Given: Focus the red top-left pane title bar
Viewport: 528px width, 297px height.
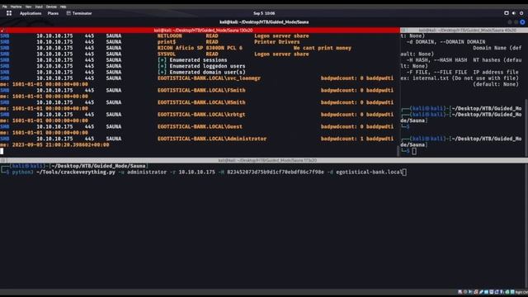Looking at the screenshot, I should [200, 31].
